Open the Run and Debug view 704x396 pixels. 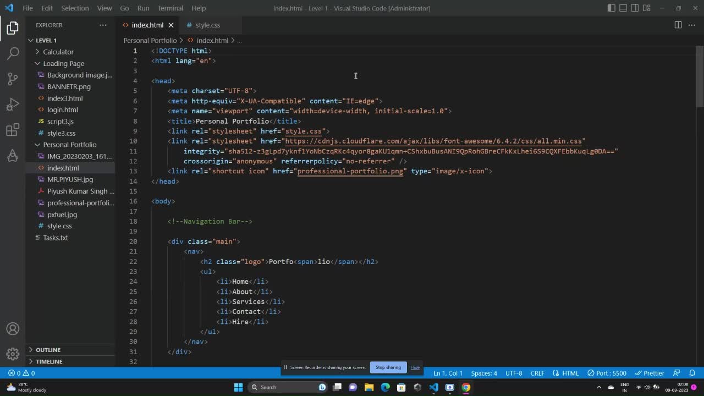tap(13, 105)
